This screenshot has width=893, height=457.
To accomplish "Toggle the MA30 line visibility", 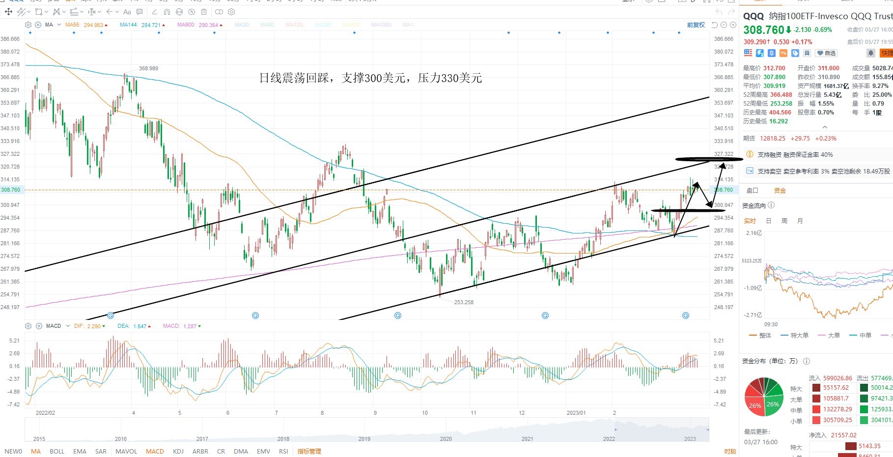I will 242,25.
